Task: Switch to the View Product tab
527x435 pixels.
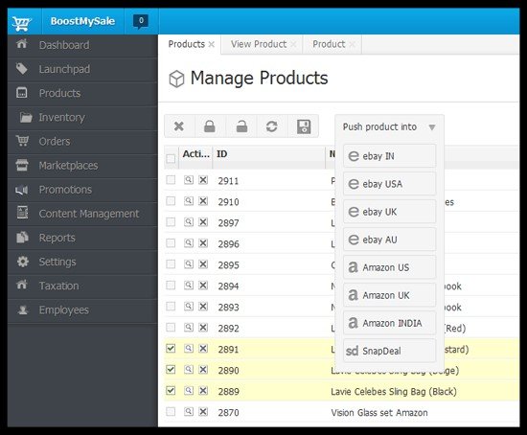Action: (x=259, y=44)
